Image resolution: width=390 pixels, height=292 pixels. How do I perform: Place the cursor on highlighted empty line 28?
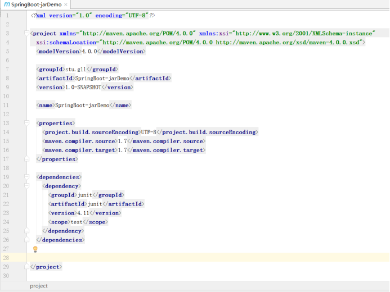[208, 258]
